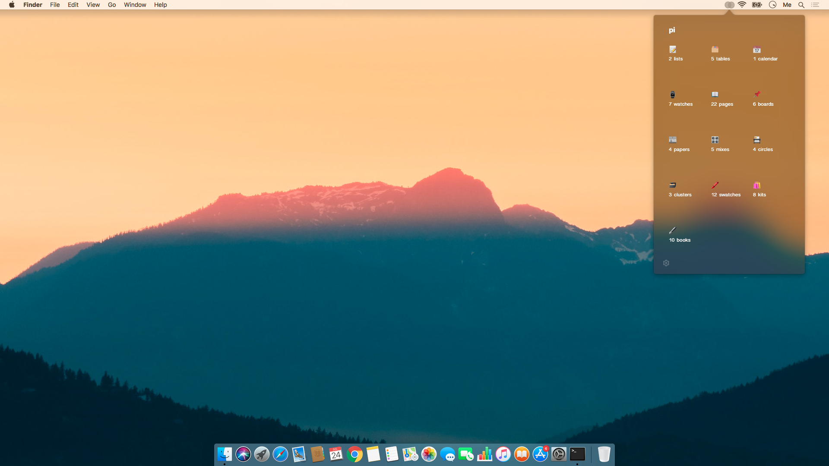
Task: Click the paintbrush icon above '10 books'
Action: (x=673, y=230)
